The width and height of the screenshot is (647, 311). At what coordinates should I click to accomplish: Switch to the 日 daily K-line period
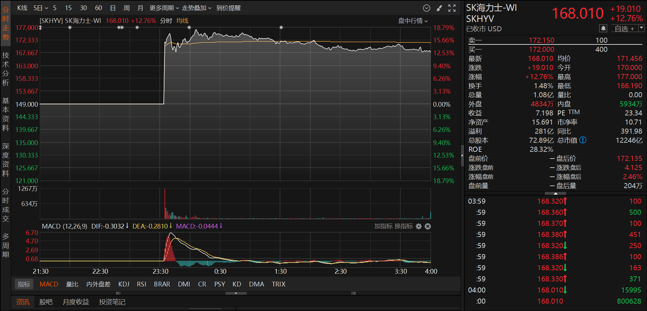[x=113, y=8]
